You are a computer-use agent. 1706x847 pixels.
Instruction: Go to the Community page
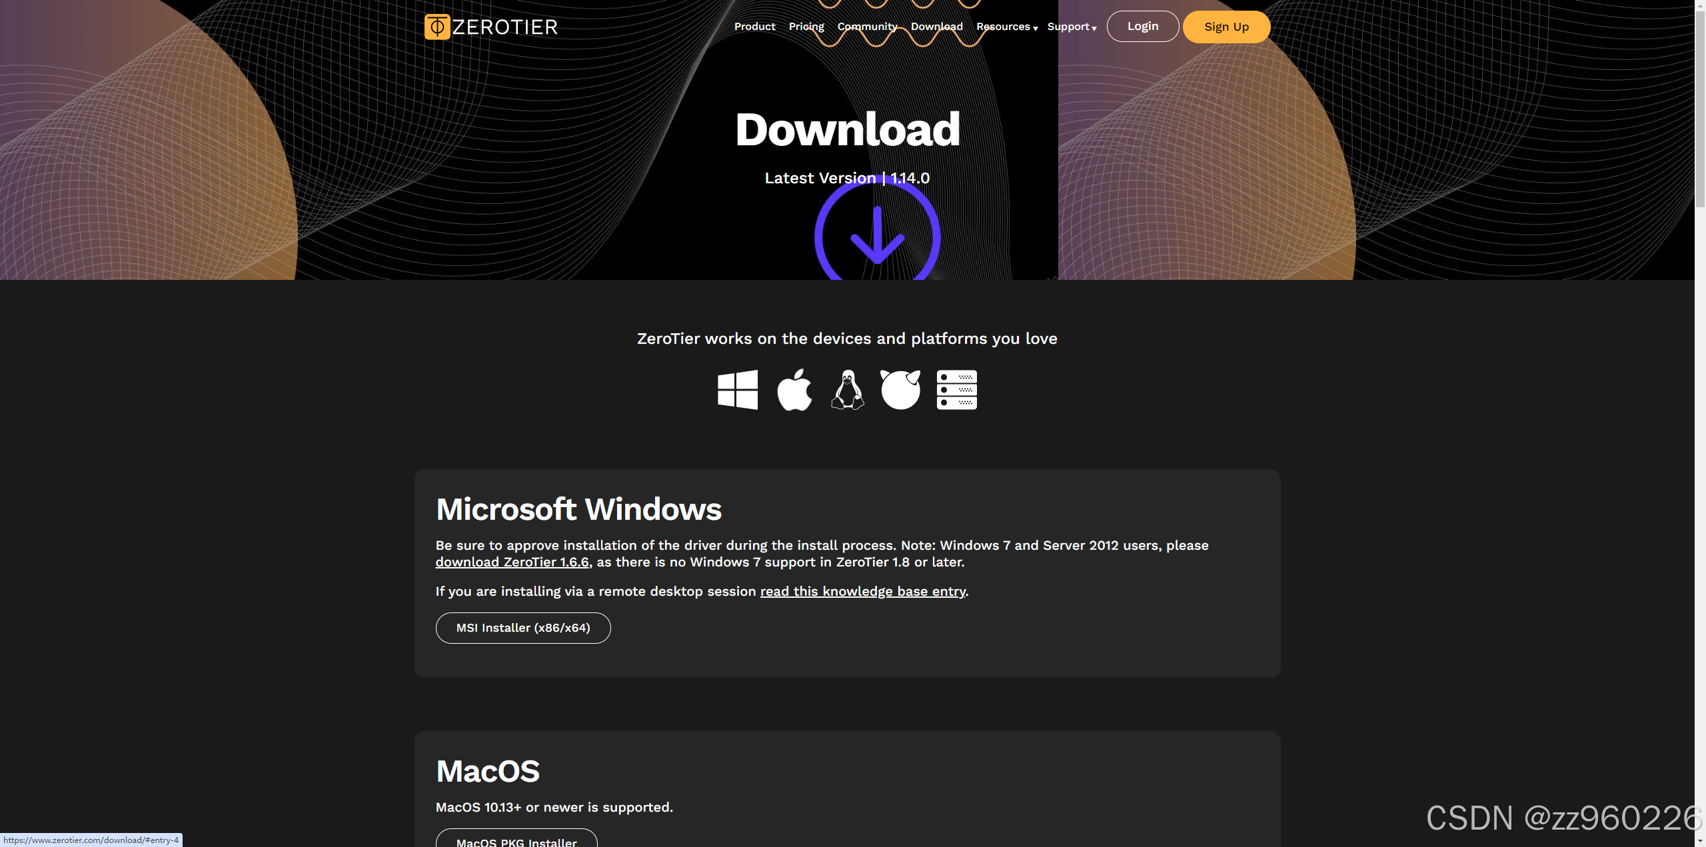[x=867, y=27]
